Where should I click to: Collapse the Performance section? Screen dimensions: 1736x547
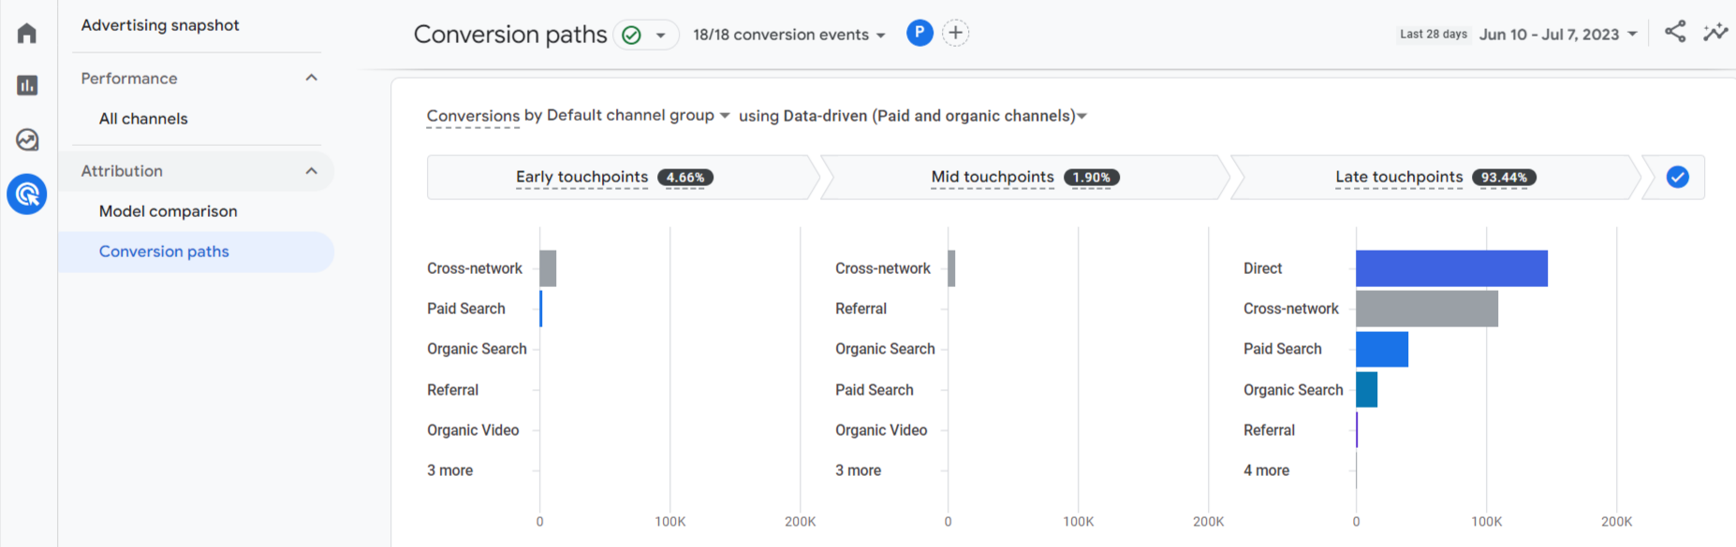coord(312,79)
